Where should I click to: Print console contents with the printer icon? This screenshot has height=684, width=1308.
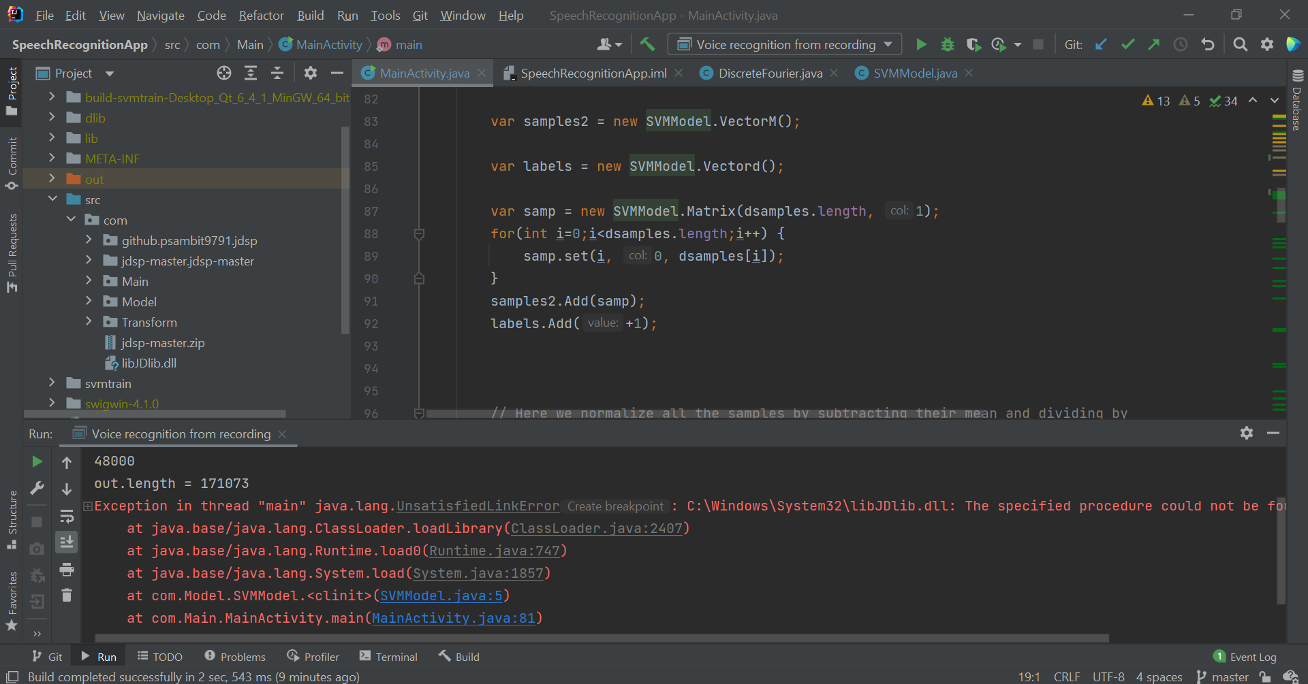(66, 570)
